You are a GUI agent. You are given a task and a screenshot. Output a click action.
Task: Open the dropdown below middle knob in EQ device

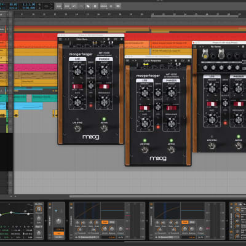tap(39, 227)
